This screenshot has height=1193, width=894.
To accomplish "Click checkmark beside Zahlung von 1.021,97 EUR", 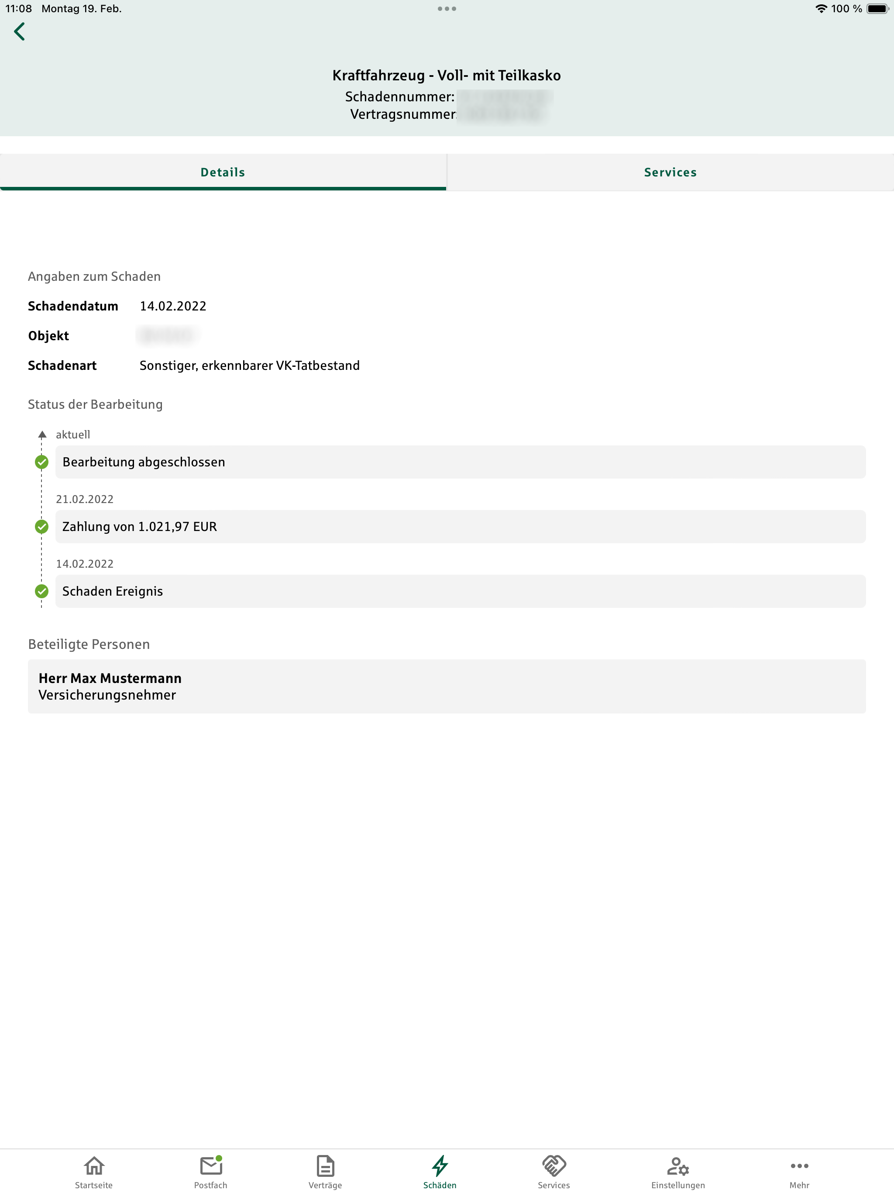I will pyautogui.click(x=41, y=527).
